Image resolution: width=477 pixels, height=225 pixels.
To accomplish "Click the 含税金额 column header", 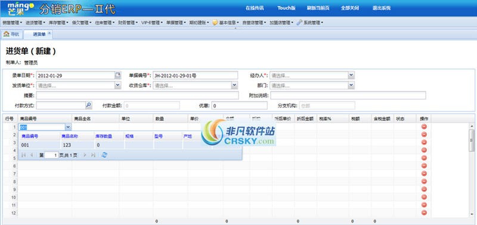I will click(x=382, y=118).
